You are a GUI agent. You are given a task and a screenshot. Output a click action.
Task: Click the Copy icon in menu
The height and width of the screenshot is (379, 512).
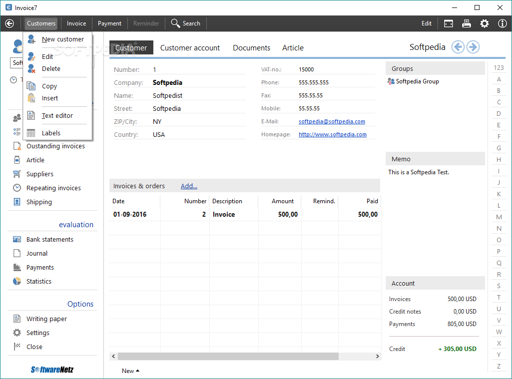tap(31, 86)
